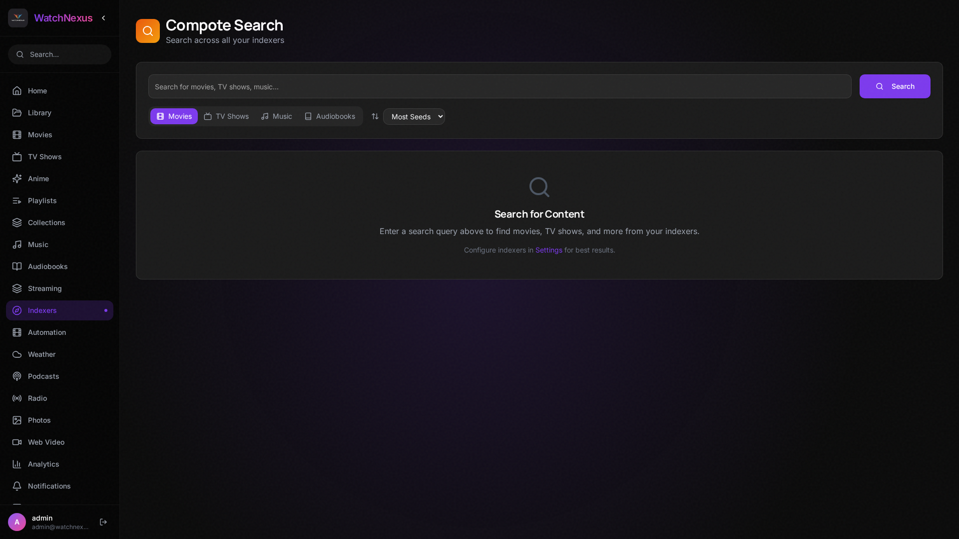The image size is (959, 539).
Task: Open Playlists from the sidebar
Action: [42, 201]
